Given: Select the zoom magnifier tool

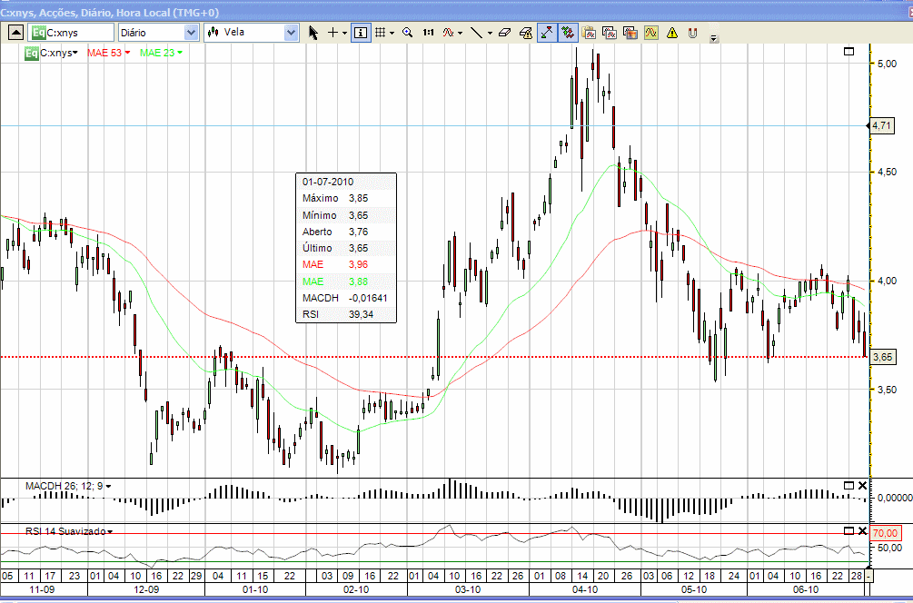Looking at the screenshot, I should pos(408,33).
